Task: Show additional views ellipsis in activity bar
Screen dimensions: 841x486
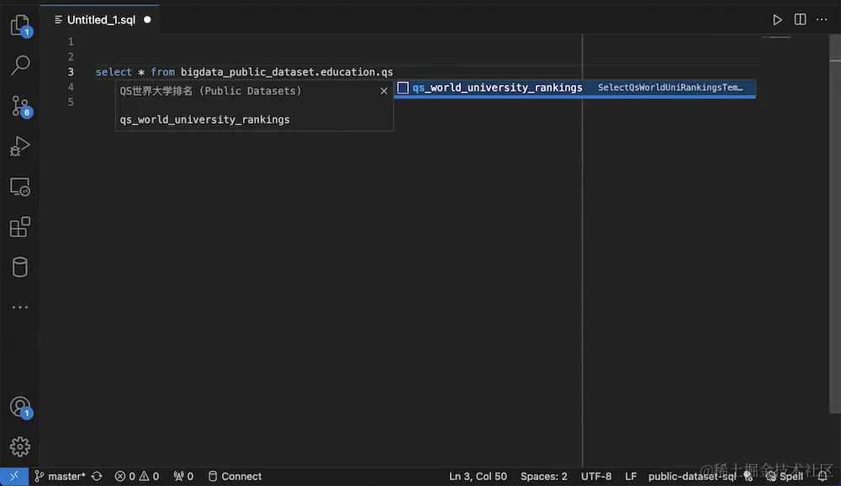Action: [20, 308]
